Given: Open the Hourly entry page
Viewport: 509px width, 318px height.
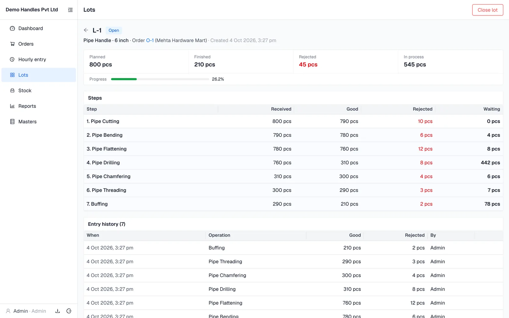Looking at the screenshot, I should point(39,59).
